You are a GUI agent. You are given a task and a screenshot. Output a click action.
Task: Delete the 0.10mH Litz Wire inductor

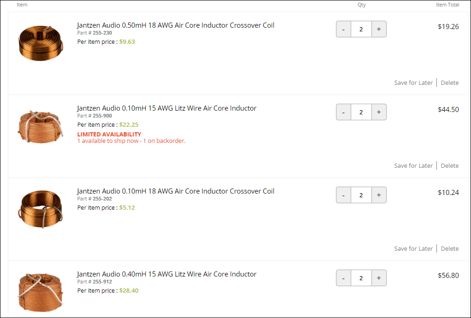tap(450, 165)
